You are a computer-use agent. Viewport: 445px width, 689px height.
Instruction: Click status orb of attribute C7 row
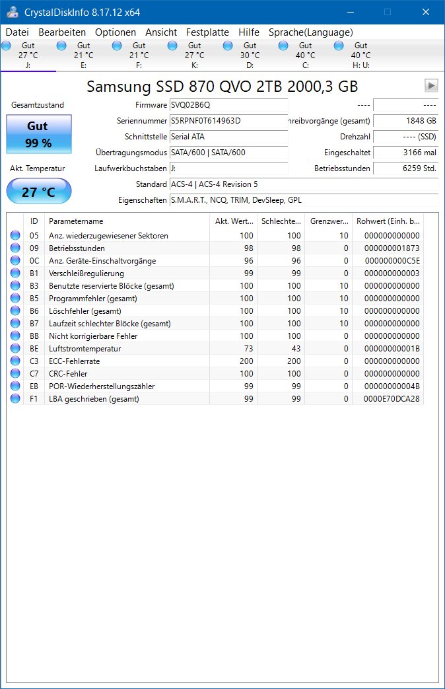click(x=15, y=373)
